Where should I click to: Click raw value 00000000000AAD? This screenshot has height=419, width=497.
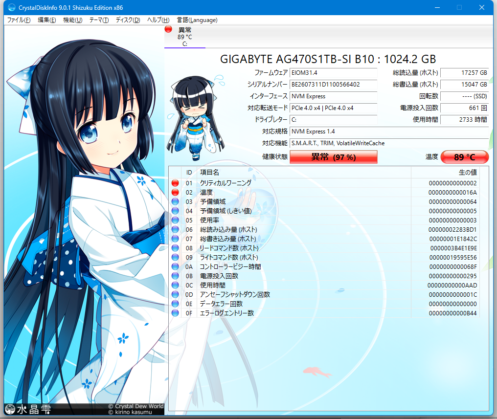(452, 286)
